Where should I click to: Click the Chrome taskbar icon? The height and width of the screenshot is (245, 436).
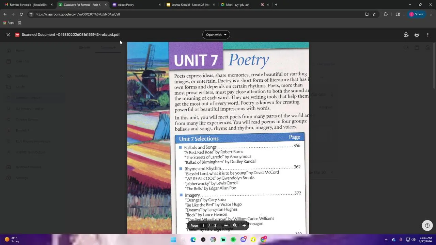[x=263, y=240]
